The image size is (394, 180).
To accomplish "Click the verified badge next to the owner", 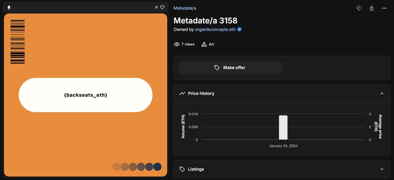I will [240, 29].
